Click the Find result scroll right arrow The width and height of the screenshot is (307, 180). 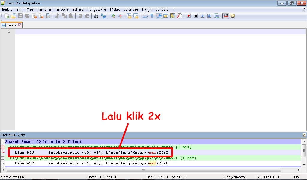click(299, 170)
